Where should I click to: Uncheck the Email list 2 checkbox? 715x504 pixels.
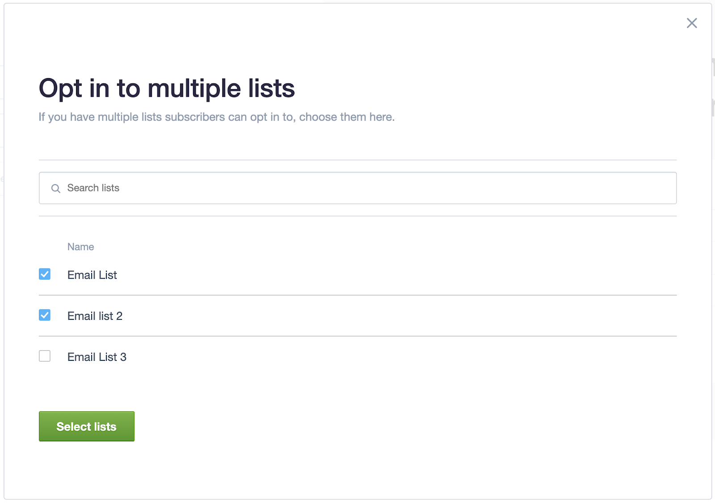click(45, 315)
